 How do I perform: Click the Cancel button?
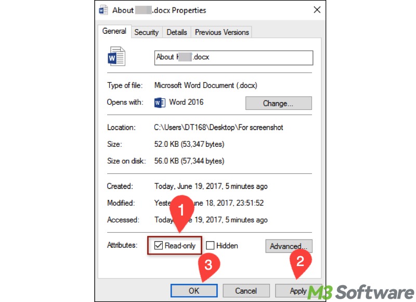pos(246,291)
